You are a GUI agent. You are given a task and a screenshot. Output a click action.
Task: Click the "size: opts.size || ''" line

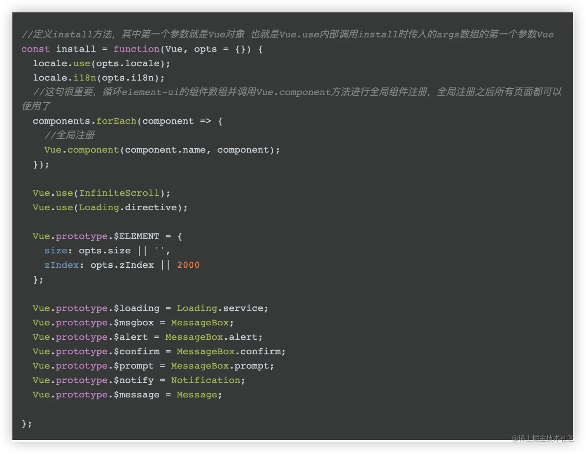coord(107,251)
